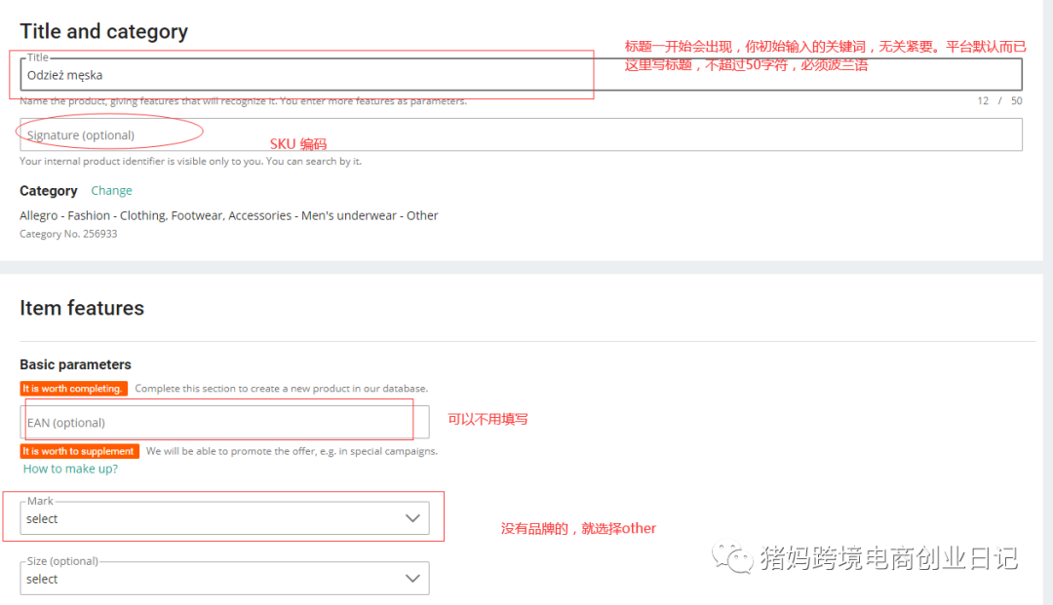Click the 'Item features' section heading

(x=82, y=307)
